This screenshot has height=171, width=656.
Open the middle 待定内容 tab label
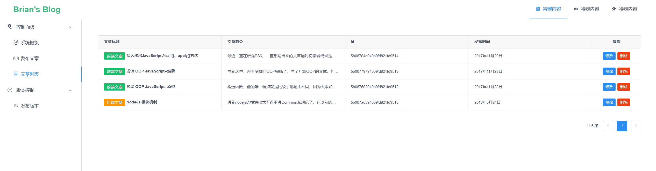pos(590,9)
